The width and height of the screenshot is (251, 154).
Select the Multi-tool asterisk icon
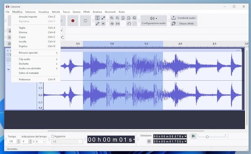coord(103,24)
